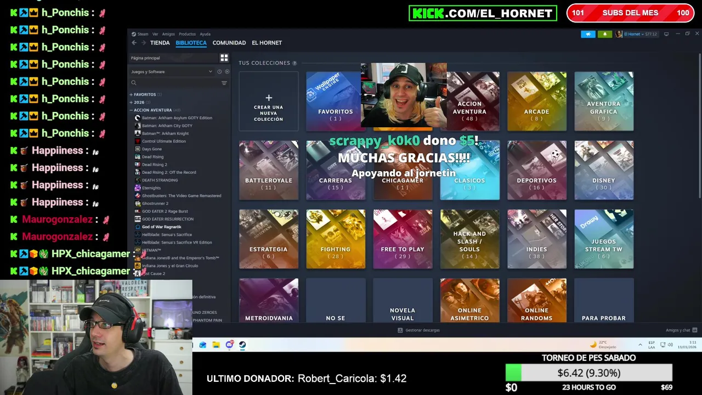Go back with the Steam back arrow
This screenshot has width=702, height=395.
point(134,43)
